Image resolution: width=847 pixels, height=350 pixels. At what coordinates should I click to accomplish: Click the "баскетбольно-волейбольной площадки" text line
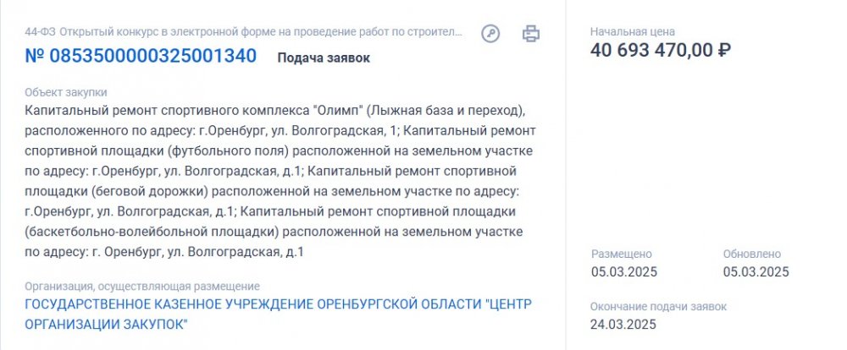274,232
